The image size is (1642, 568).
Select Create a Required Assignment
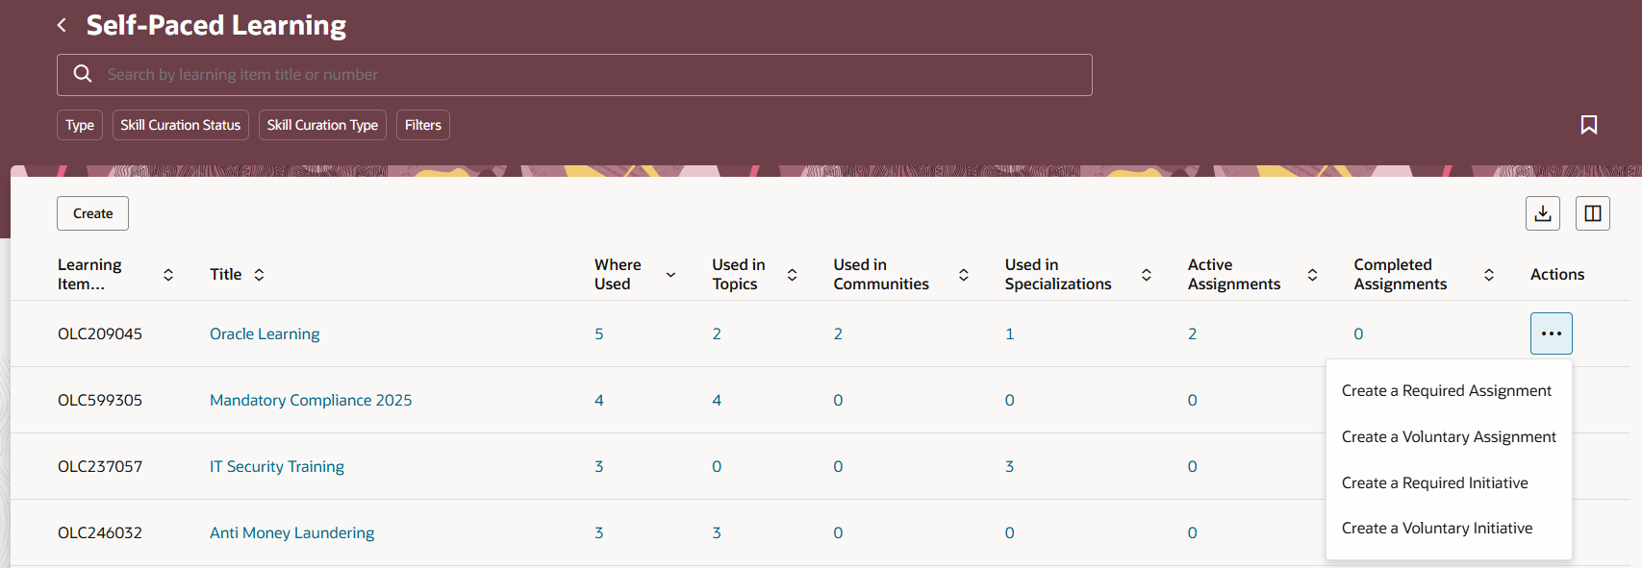1446,390
